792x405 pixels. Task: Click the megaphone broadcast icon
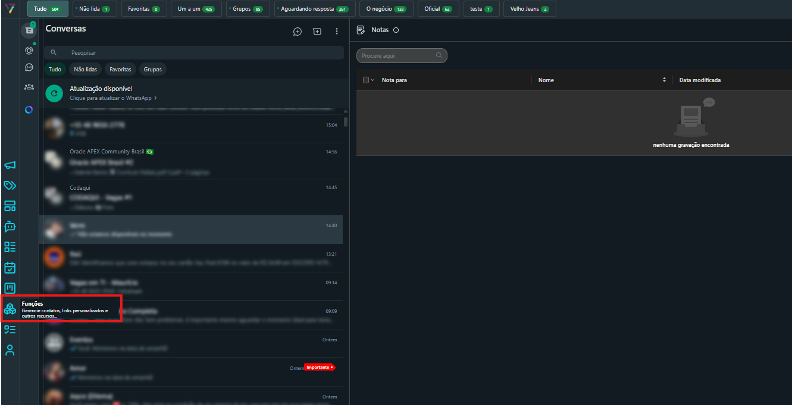coord(10,165)
